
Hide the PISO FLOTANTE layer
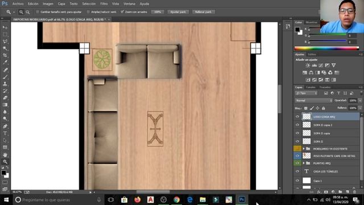(x=297, y=156)
